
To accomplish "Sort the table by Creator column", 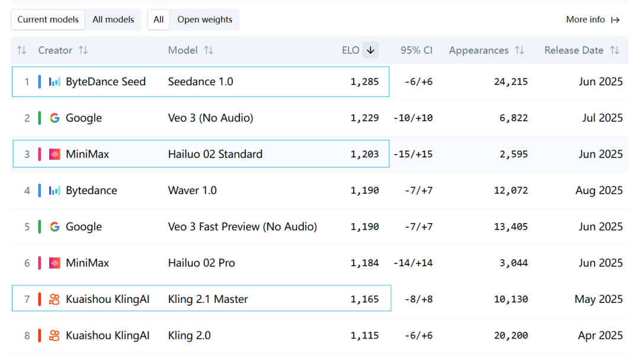I will click(83, 50).
